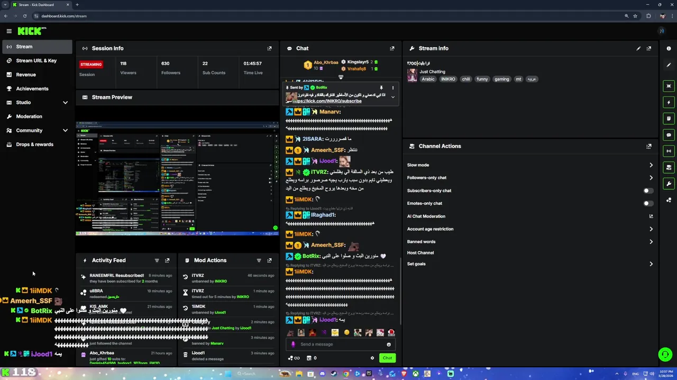Toggle Subscribers-only chat switch

pos(648,191)
